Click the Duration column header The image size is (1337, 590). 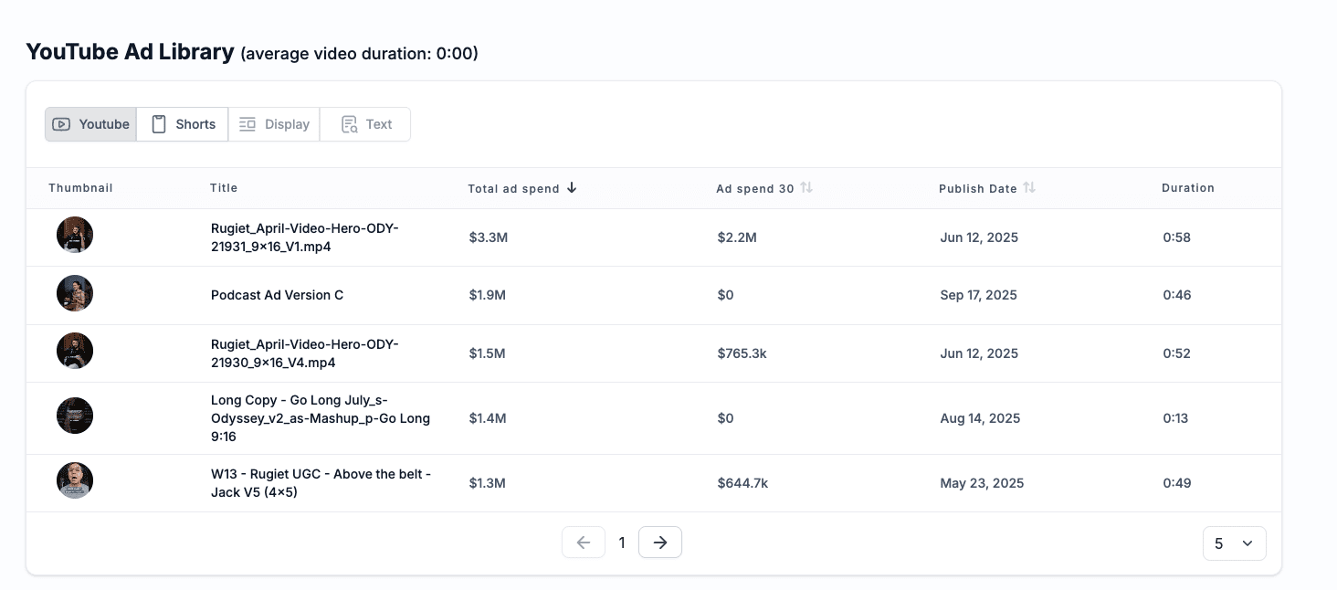point(1187,188)
